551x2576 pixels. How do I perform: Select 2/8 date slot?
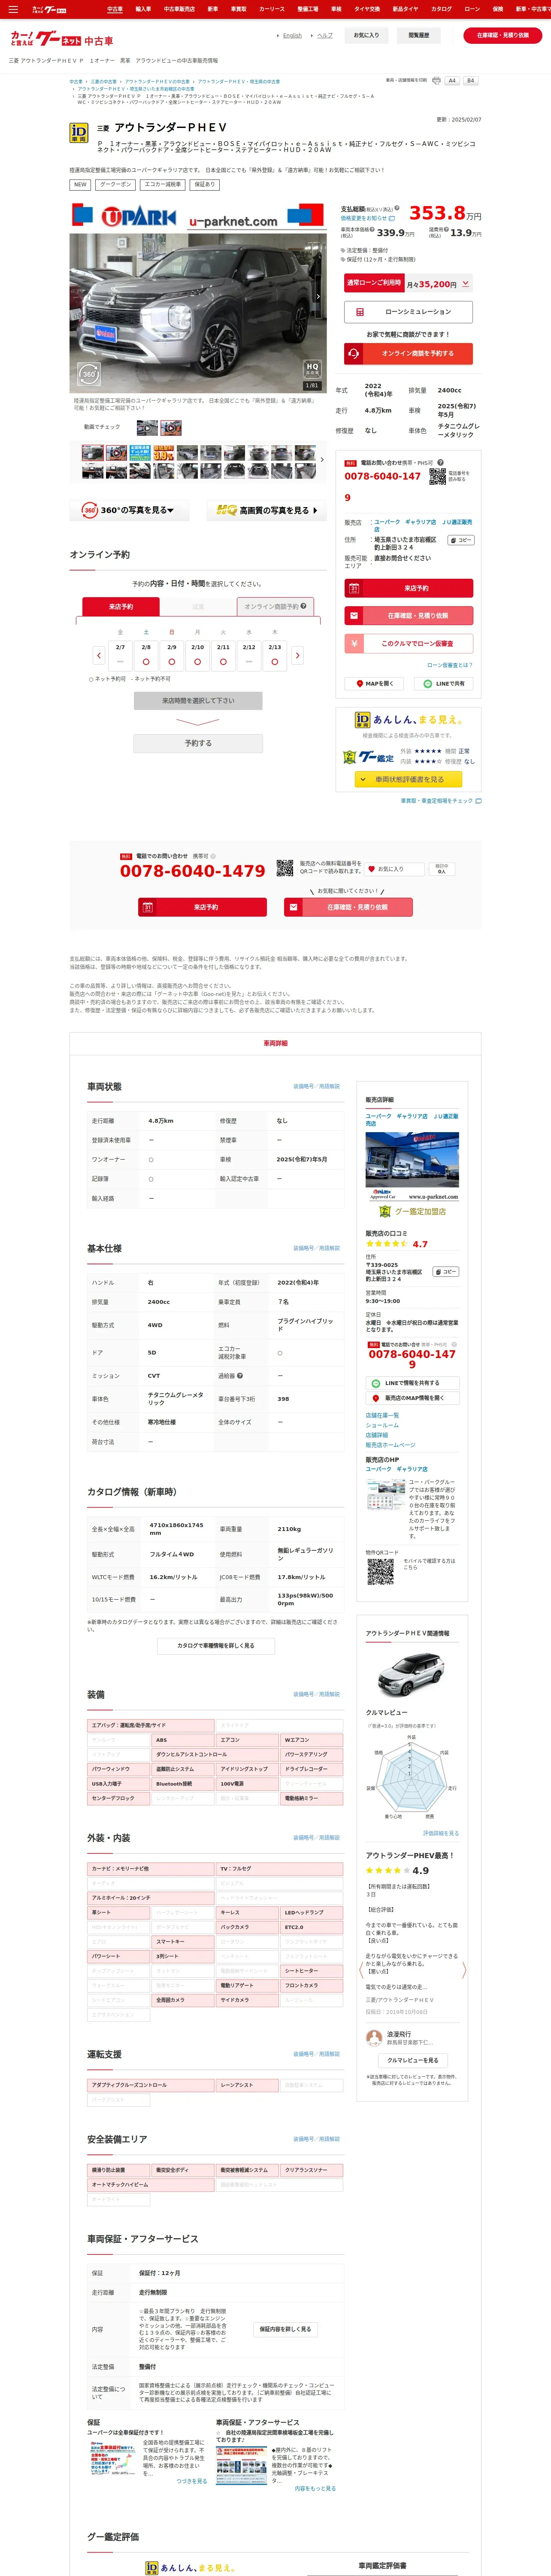coord(146,655)
